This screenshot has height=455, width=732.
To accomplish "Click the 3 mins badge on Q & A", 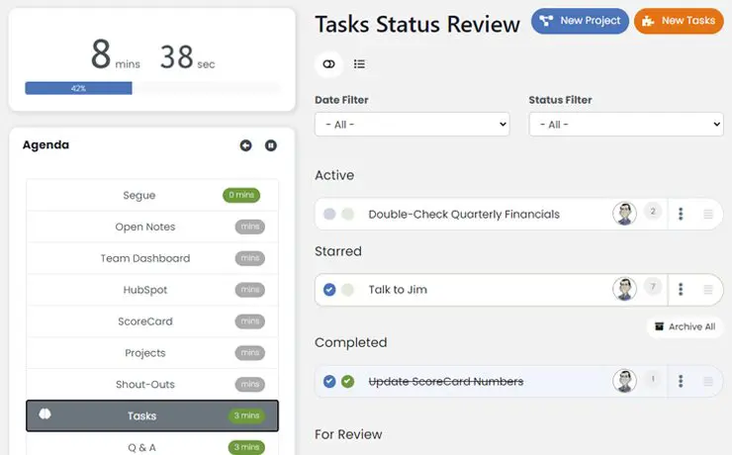I will point(246,447).
